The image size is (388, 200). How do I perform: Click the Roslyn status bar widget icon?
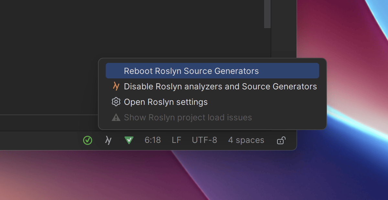[108, 140]
